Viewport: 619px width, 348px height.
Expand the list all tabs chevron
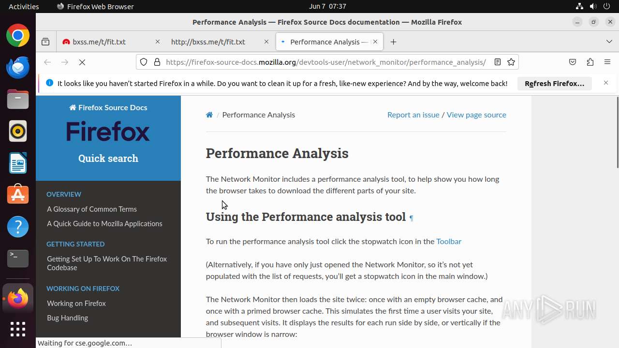click(609, 42)
